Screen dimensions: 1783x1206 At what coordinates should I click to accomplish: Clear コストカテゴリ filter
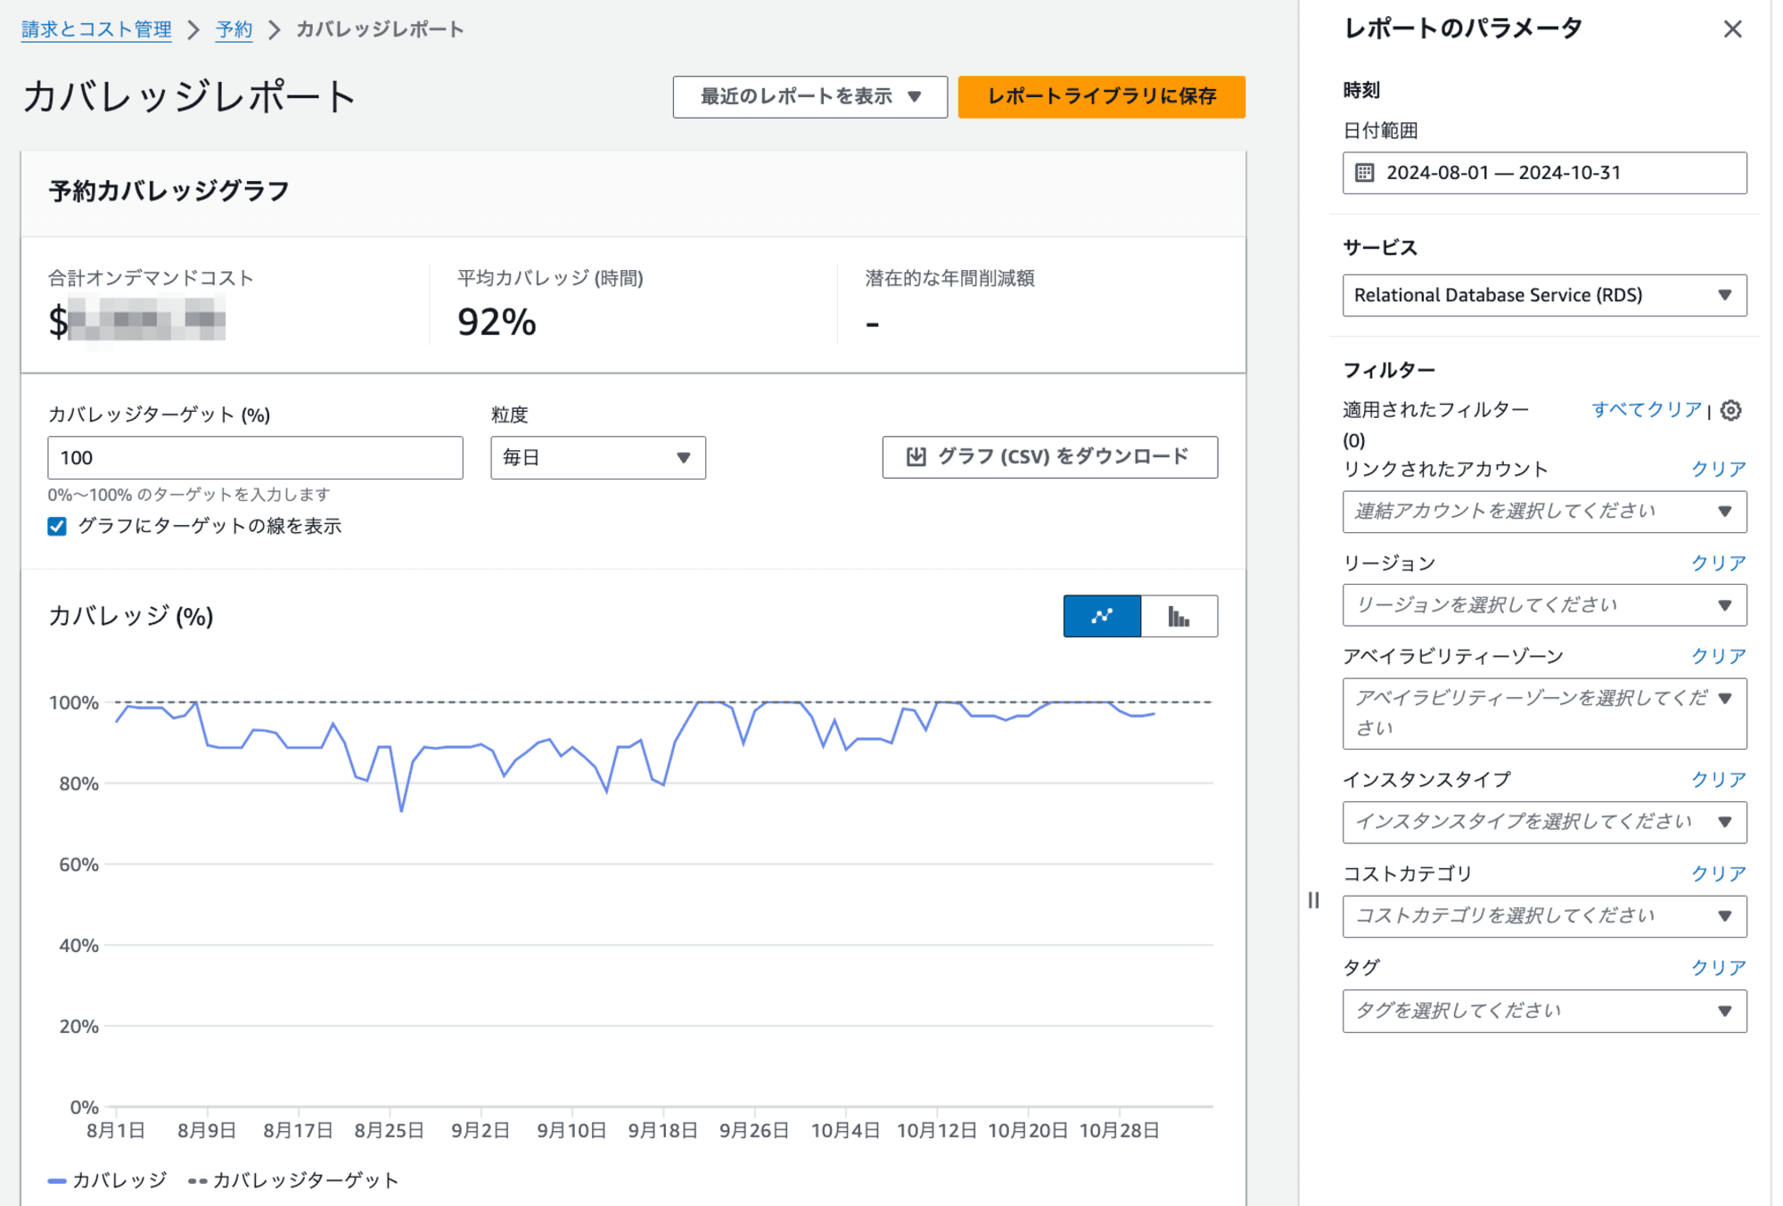click(x=1719, y=874)
